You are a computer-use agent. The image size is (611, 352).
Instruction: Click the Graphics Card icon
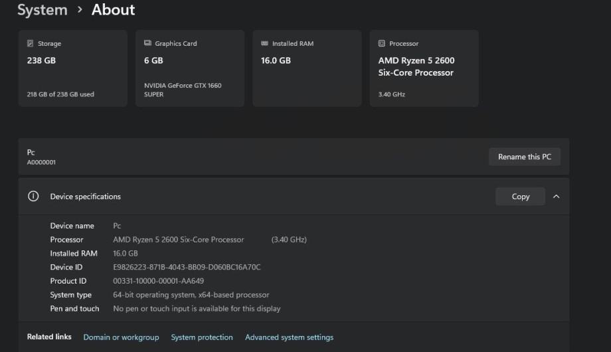[147, 44]
